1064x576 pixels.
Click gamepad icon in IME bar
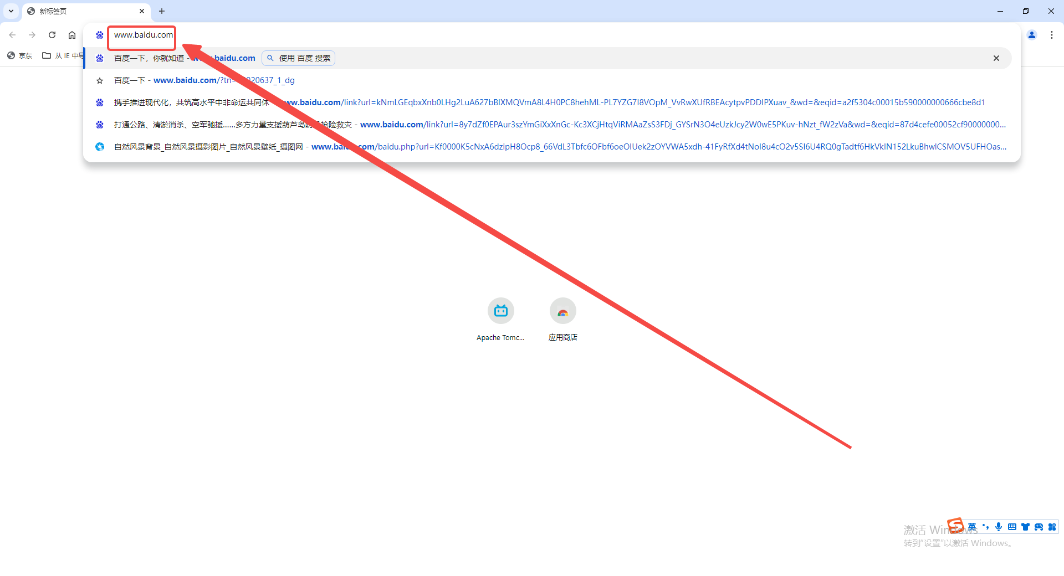(x=1039, y=527)
